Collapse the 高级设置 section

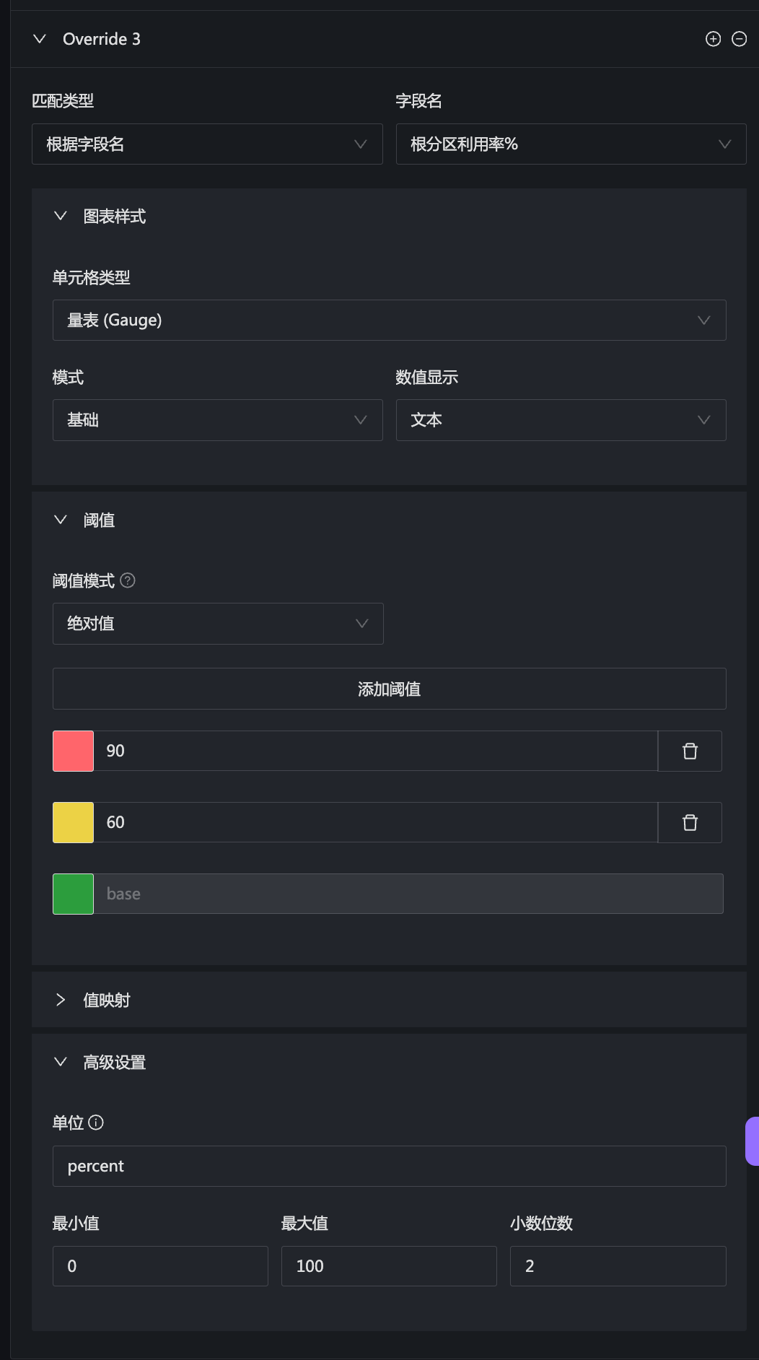[x=61, y=1062]
